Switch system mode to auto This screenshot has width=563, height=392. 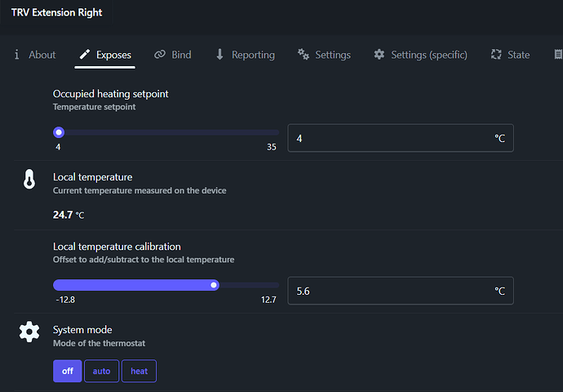101,371
